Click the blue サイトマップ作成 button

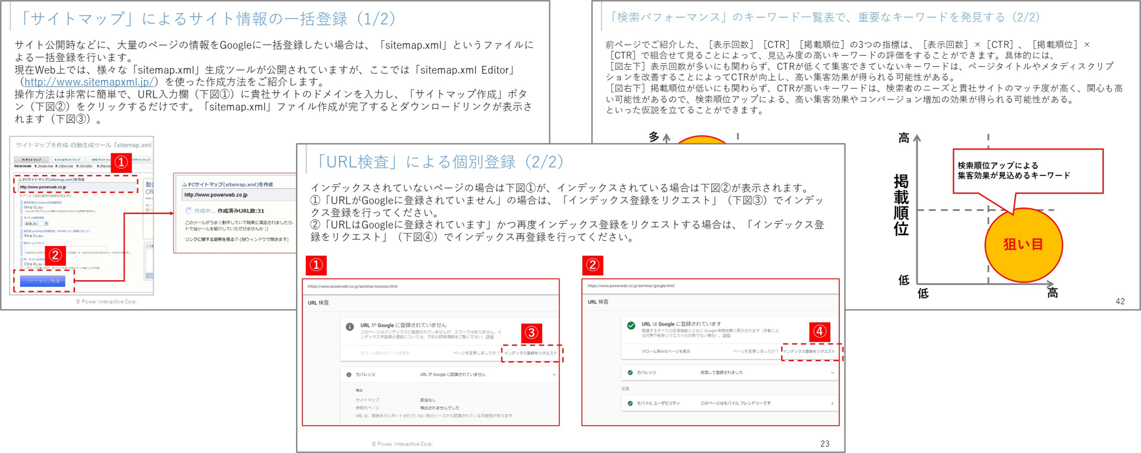(43, 281)
